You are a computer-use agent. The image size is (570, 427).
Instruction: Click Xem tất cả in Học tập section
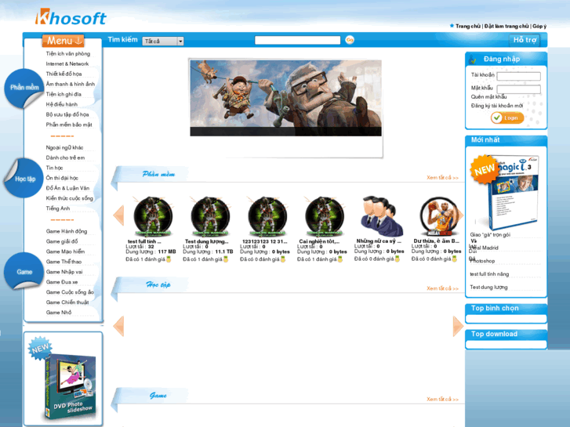click(x=442, y=288)
